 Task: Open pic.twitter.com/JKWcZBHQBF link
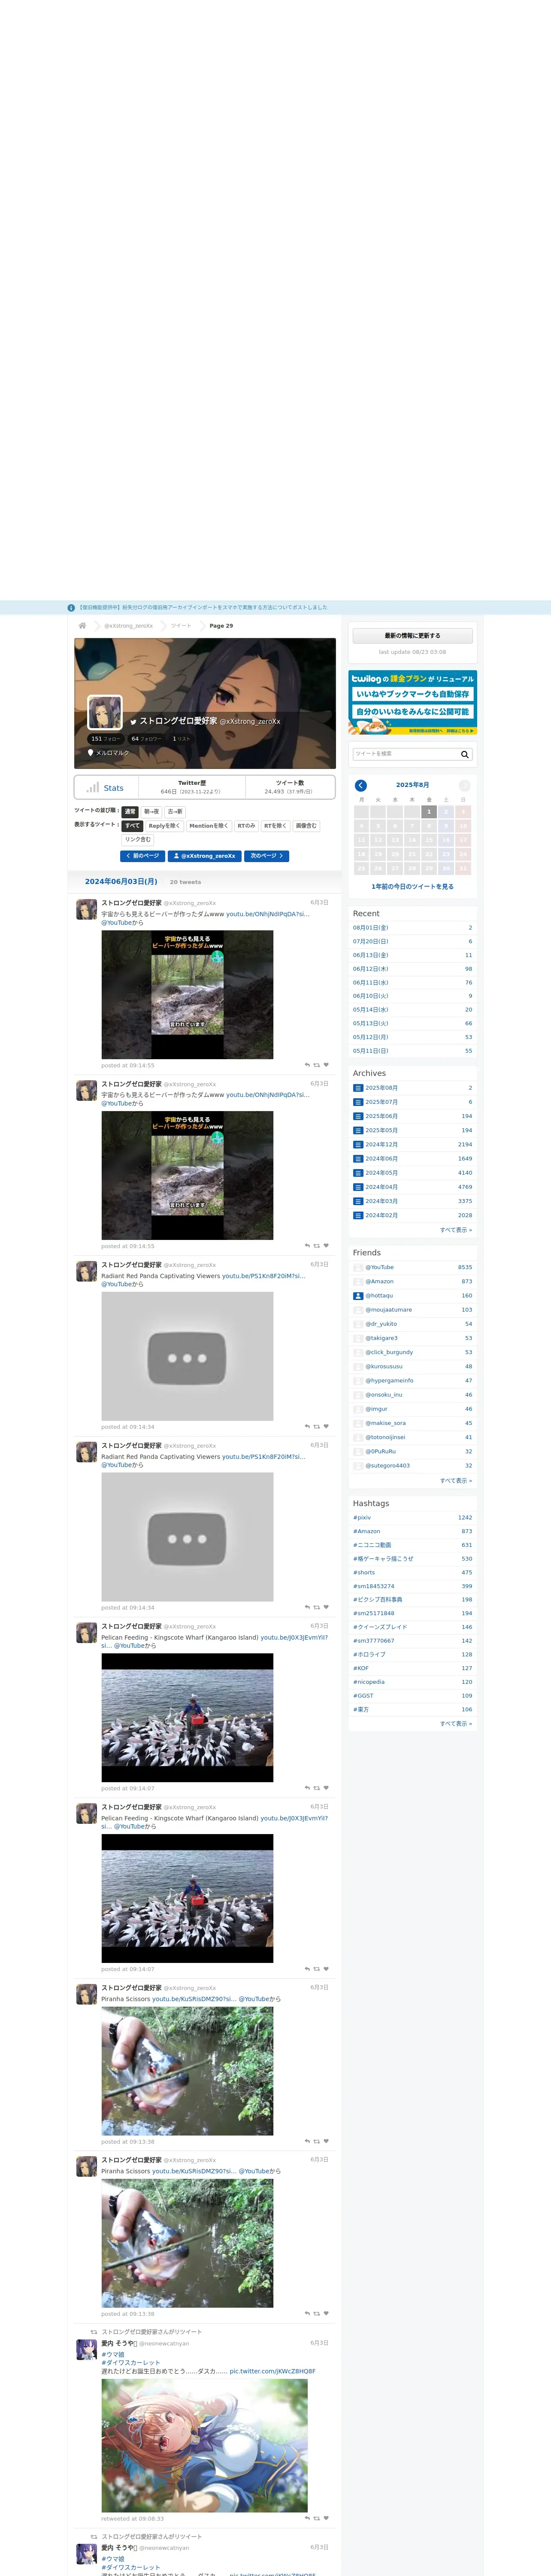(272, 2372)
